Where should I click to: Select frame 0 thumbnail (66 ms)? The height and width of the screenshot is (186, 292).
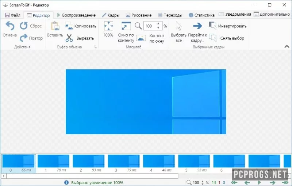click(19, 163)
